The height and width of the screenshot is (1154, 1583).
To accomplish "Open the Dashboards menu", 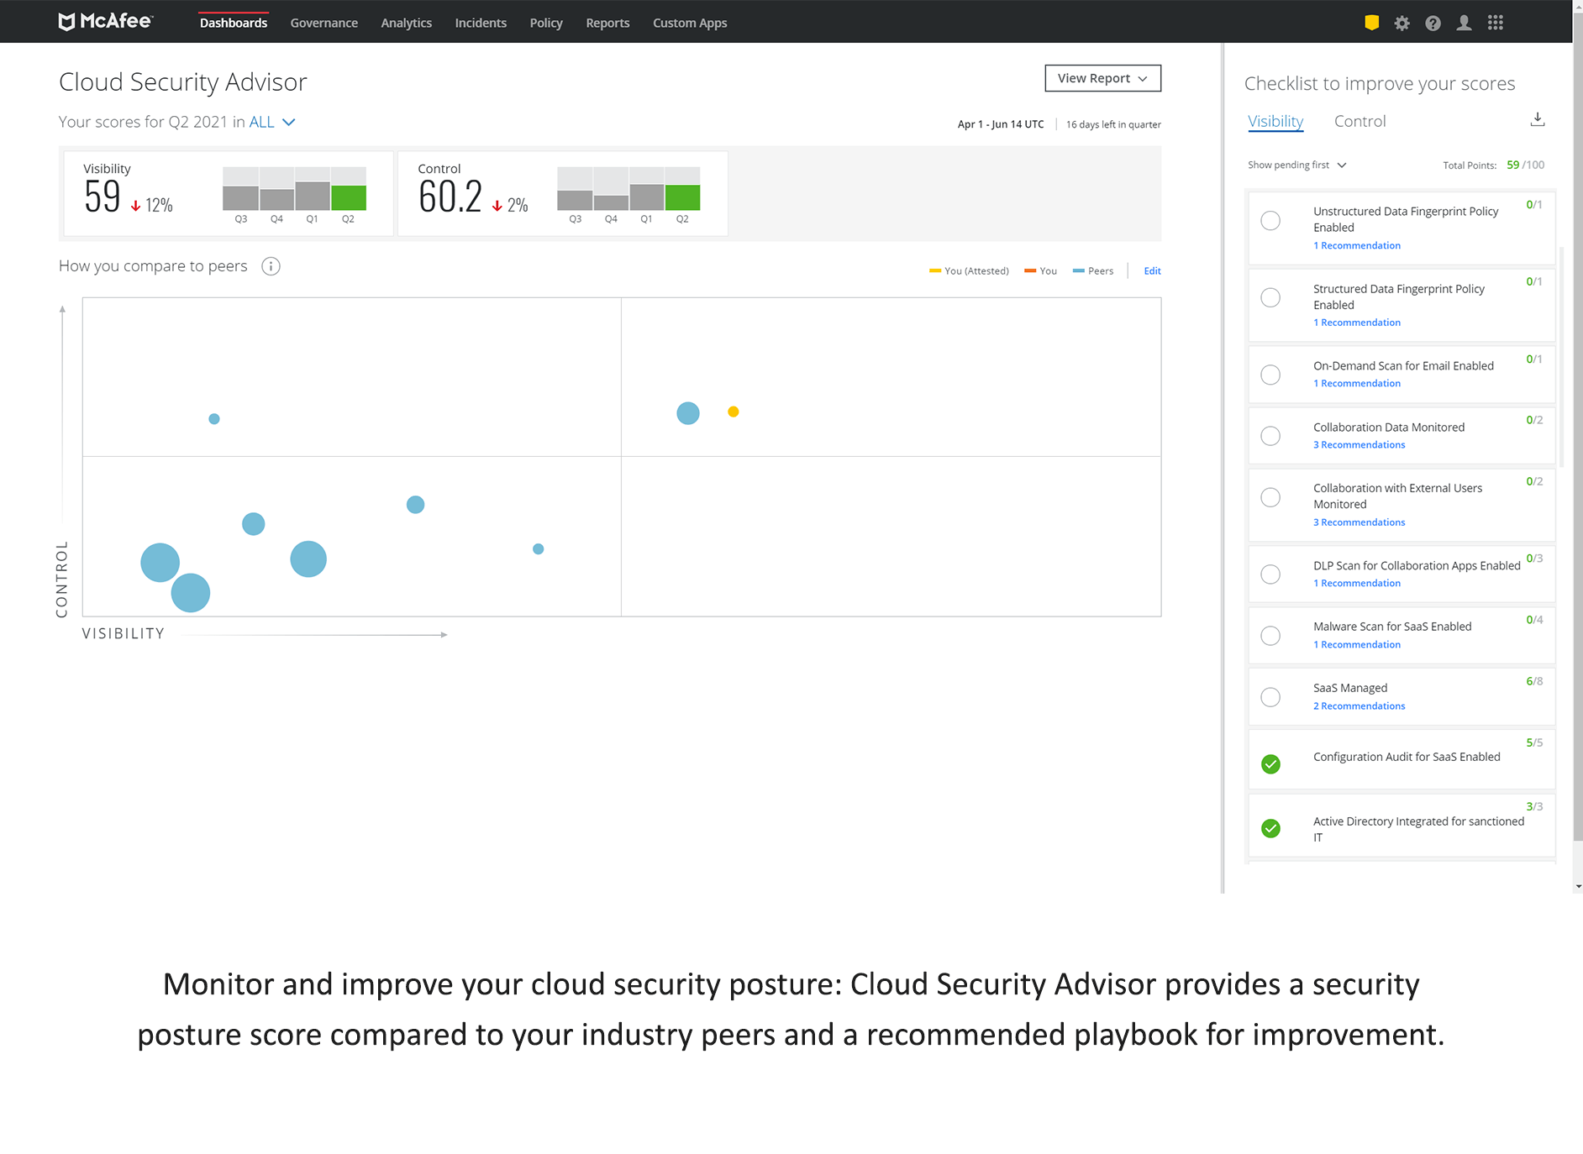I will click(234, 23).
